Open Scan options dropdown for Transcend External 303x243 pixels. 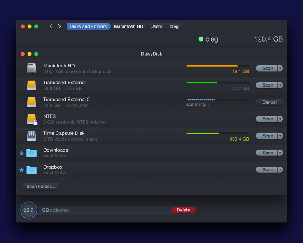point(280,85)
